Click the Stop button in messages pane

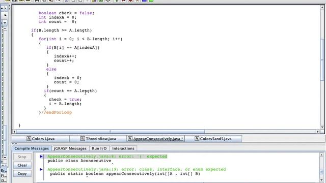[x=22, y=157]
